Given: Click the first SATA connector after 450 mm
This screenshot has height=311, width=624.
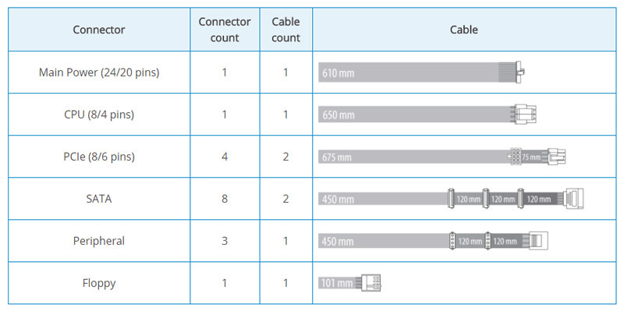Looking at the screenshot, I should pyautogui.click(x=451, y=199).
